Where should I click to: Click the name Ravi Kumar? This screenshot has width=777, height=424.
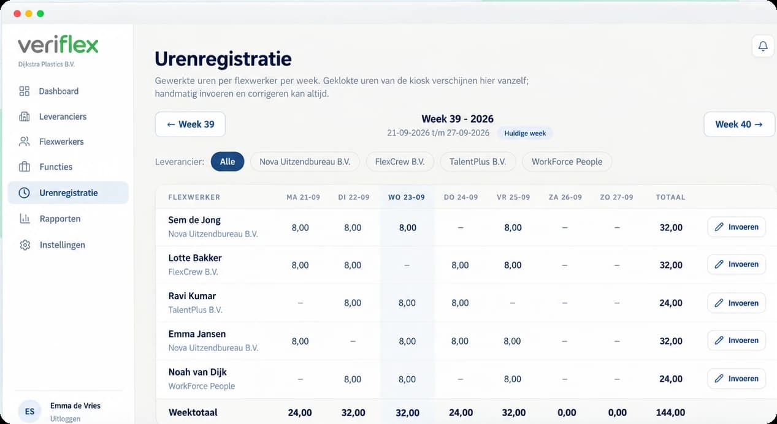[192, 296]
